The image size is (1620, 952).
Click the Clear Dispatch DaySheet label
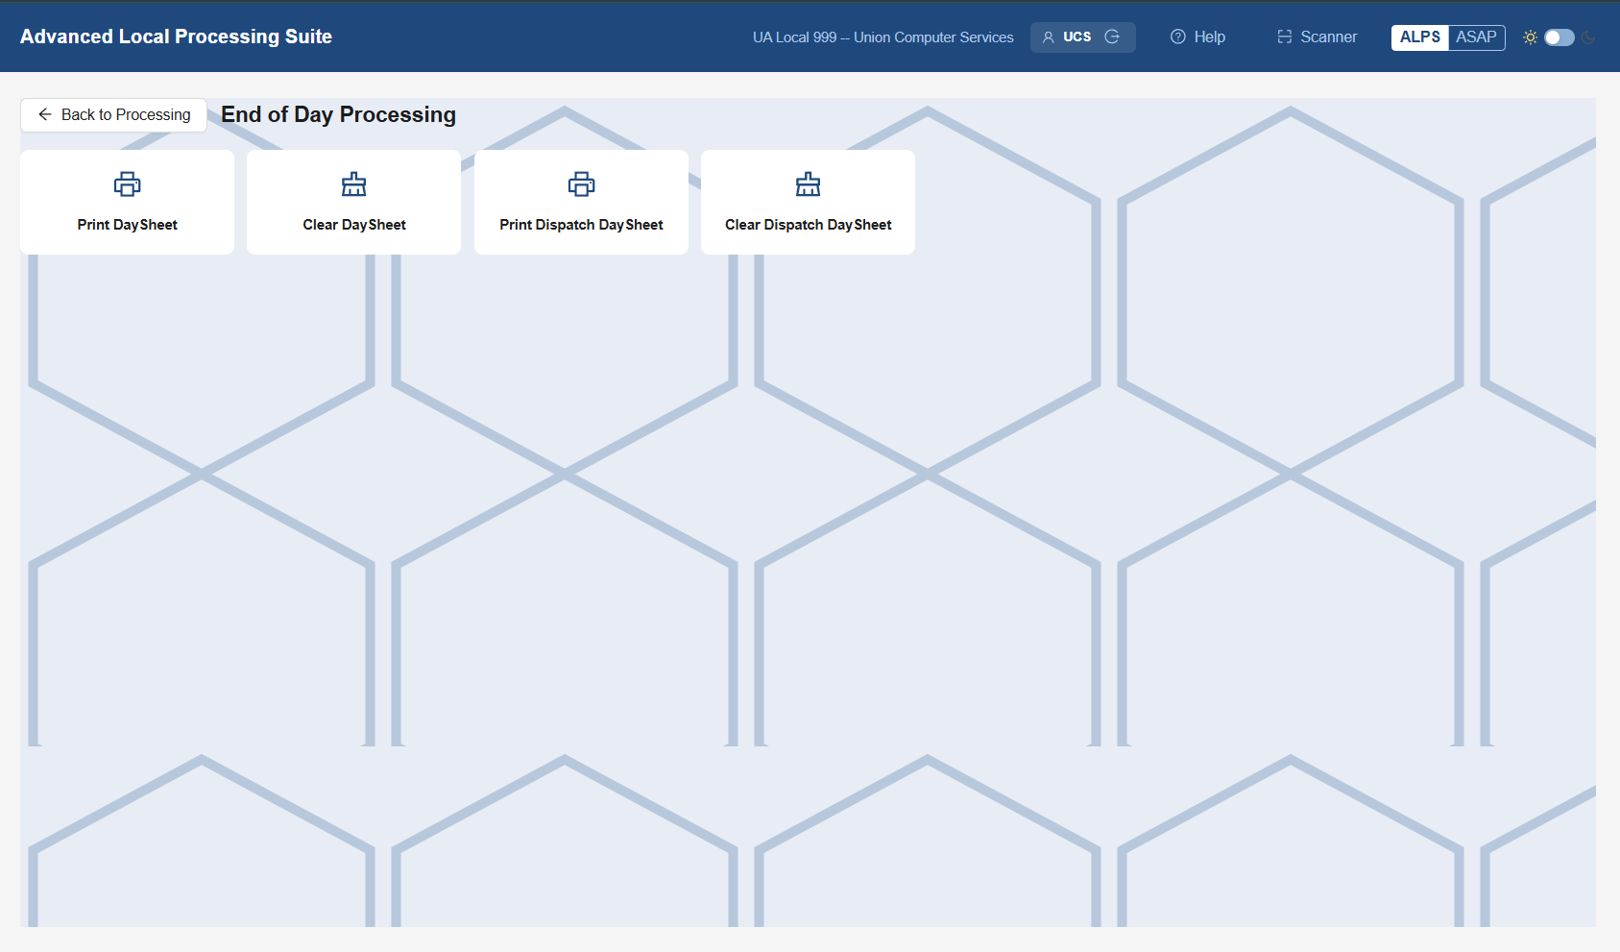(809, 225)
